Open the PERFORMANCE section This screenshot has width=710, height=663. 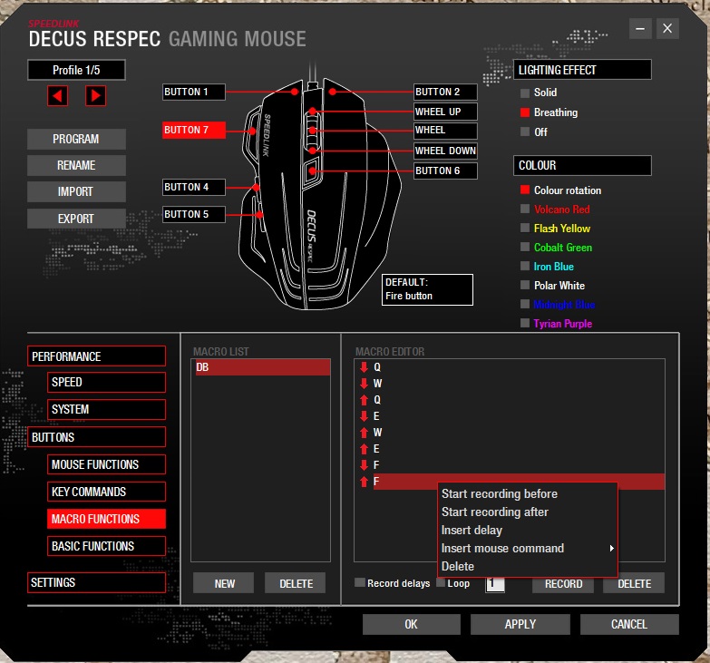[x=96, y=356]
